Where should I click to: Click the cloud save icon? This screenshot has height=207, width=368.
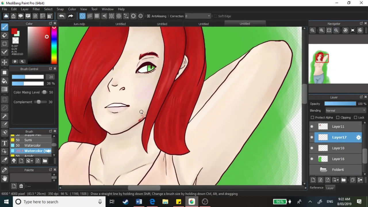[6, 16]
